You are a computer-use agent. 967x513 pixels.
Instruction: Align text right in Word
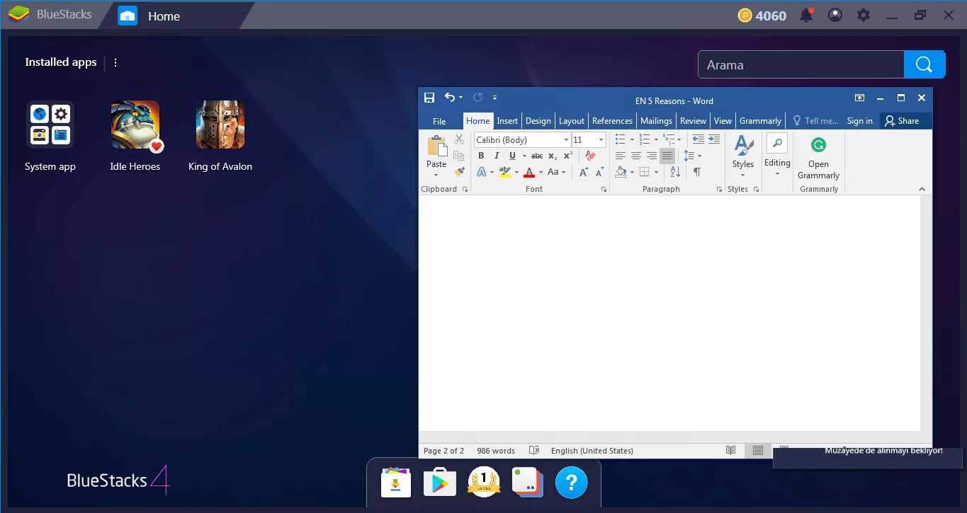point(652,156)
